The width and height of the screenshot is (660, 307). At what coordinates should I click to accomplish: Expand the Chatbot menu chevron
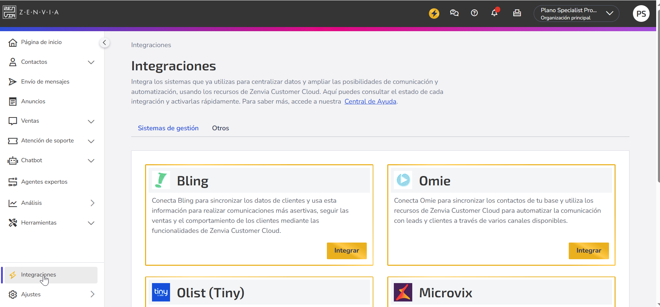click(x=91, y=161)
